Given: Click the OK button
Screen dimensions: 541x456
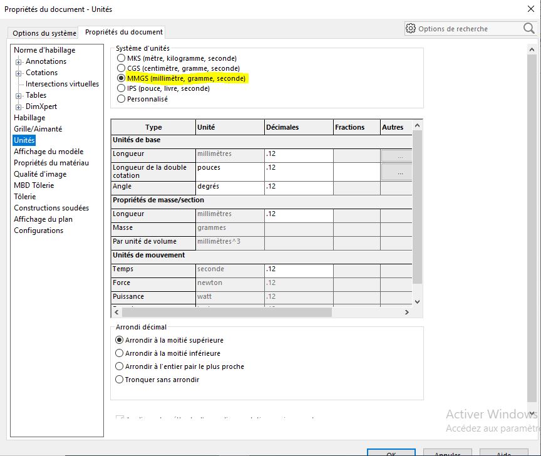Looking at the screenshot, I should (x=391, y=452).
